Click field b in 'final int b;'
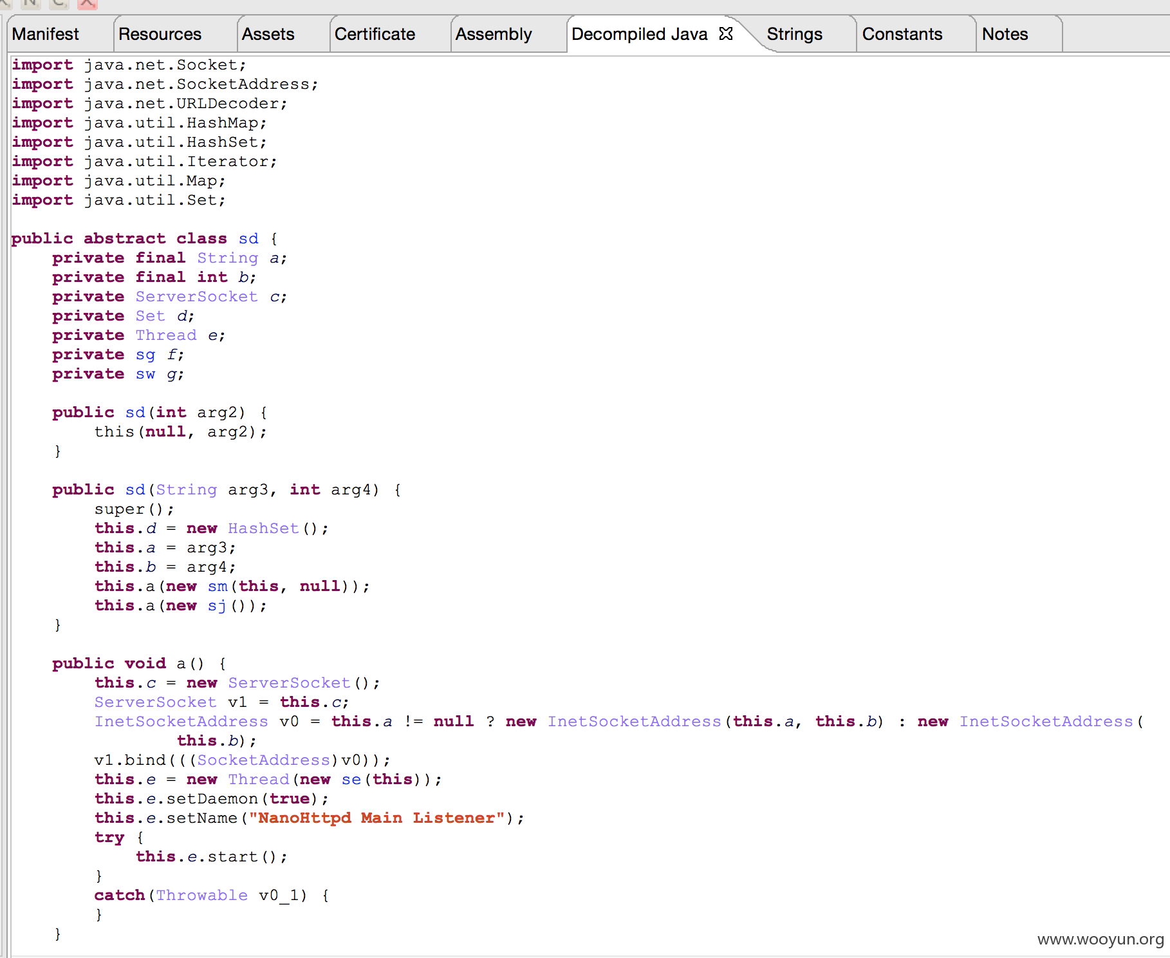 point(243,277)
